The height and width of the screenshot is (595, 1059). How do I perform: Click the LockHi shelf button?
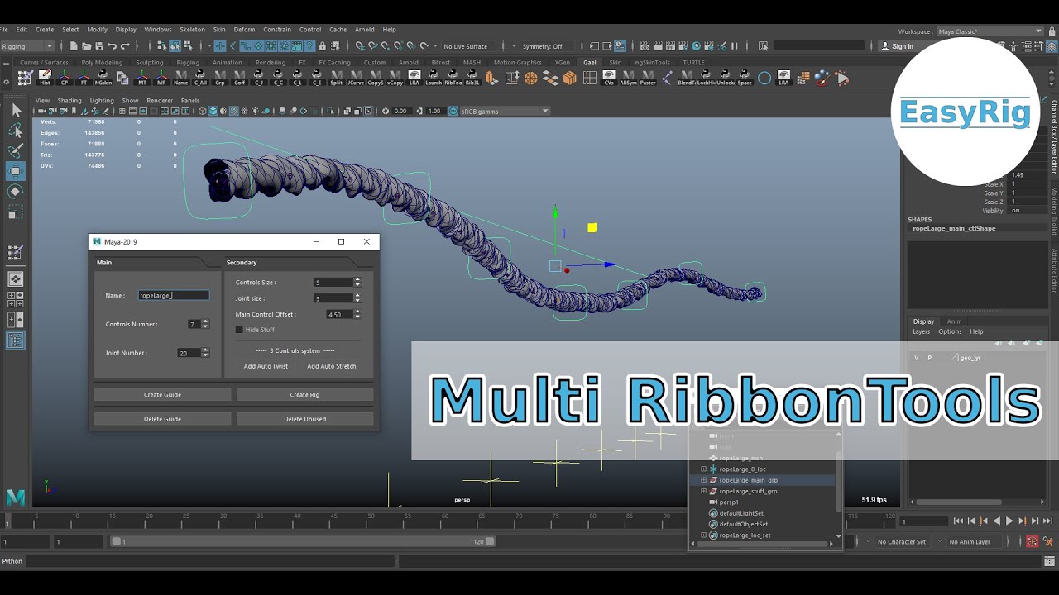[x=706, y=79]
